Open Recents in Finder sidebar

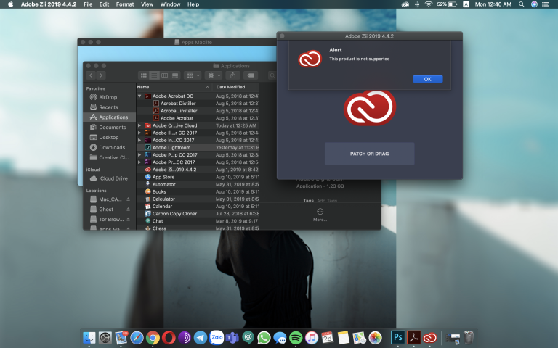pyautogui.click(x=110, y=107)
